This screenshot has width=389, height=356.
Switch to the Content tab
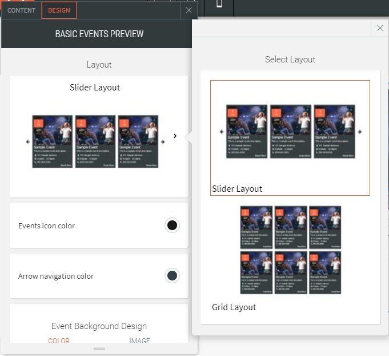(x=21, y=10)
